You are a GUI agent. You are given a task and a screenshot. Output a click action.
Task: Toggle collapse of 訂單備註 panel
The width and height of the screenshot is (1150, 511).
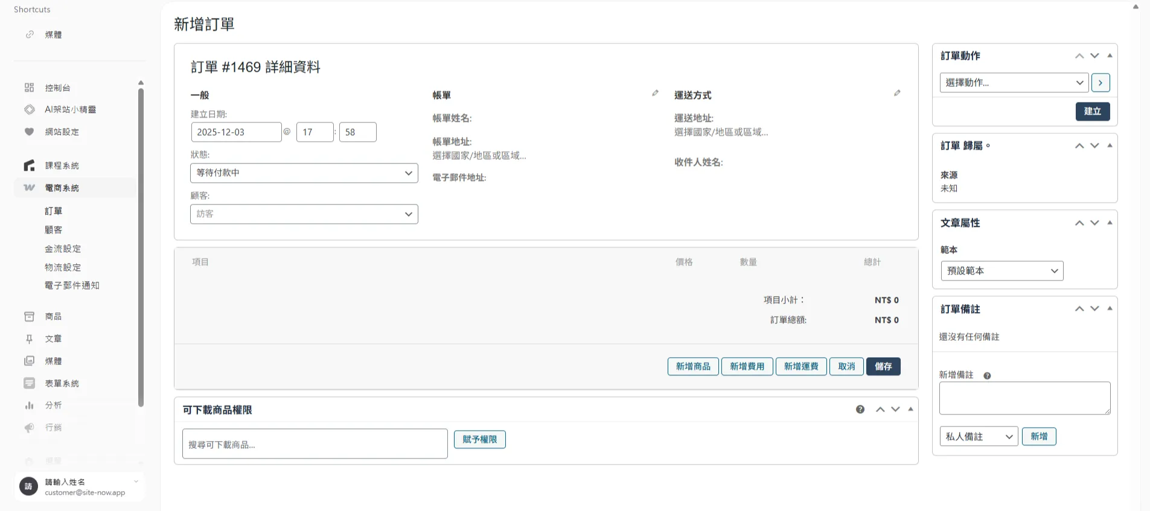pos(1110,309)
